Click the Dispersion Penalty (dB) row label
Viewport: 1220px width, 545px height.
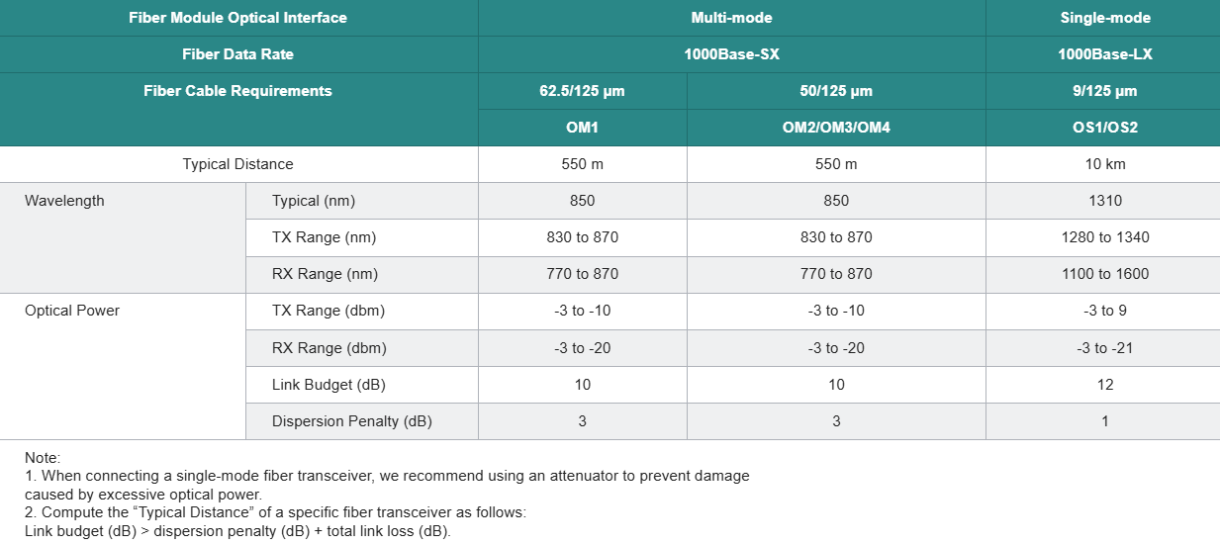tap(351, 421)
